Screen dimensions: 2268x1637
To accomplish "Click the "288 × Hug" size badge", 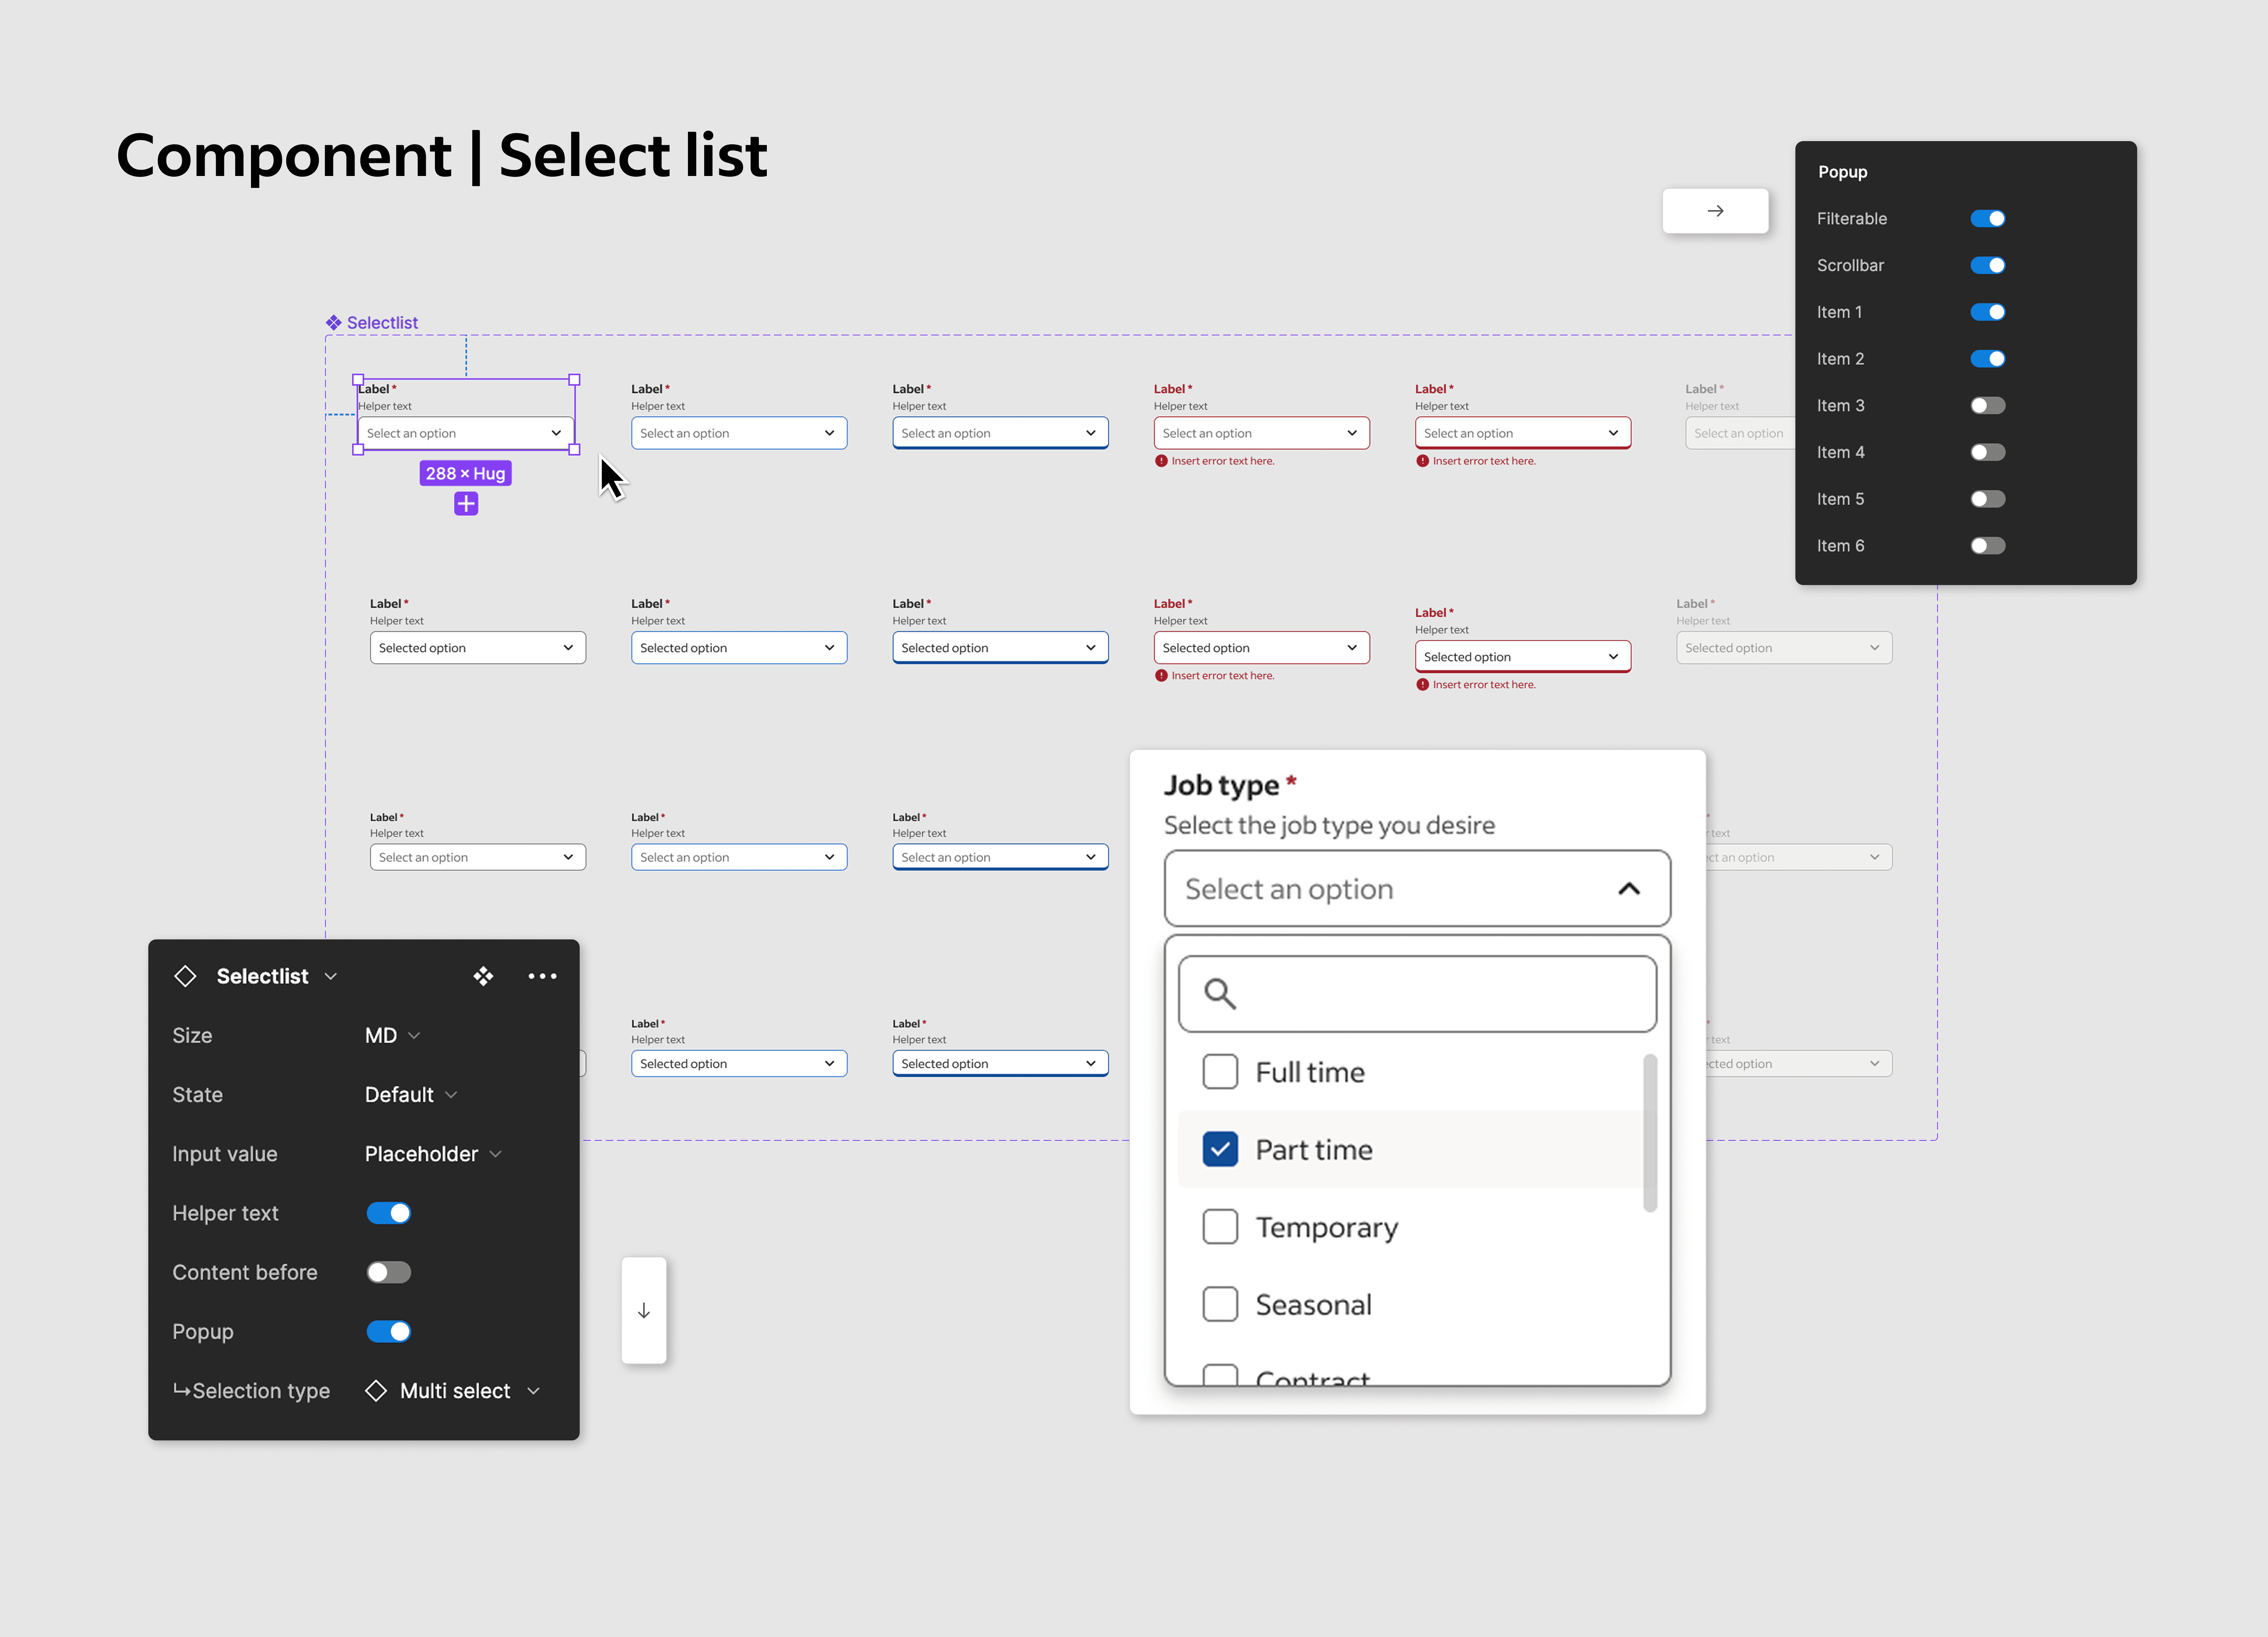I will pos(465,473).
